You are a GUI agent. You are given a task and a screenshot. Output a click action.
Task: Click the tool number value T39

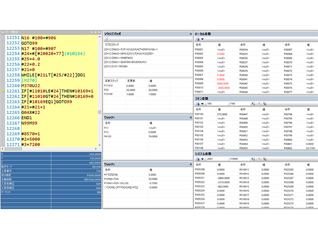(98, 171)
